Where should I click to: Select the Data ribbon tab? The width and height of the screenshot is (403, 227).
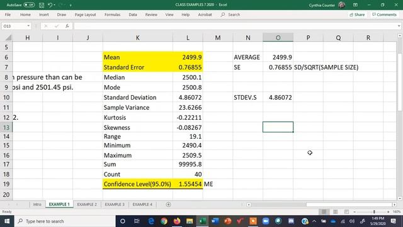(133, 15)
